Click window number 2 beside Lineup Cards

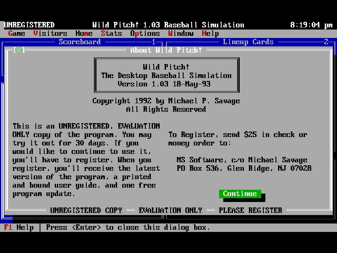point(326,42)
